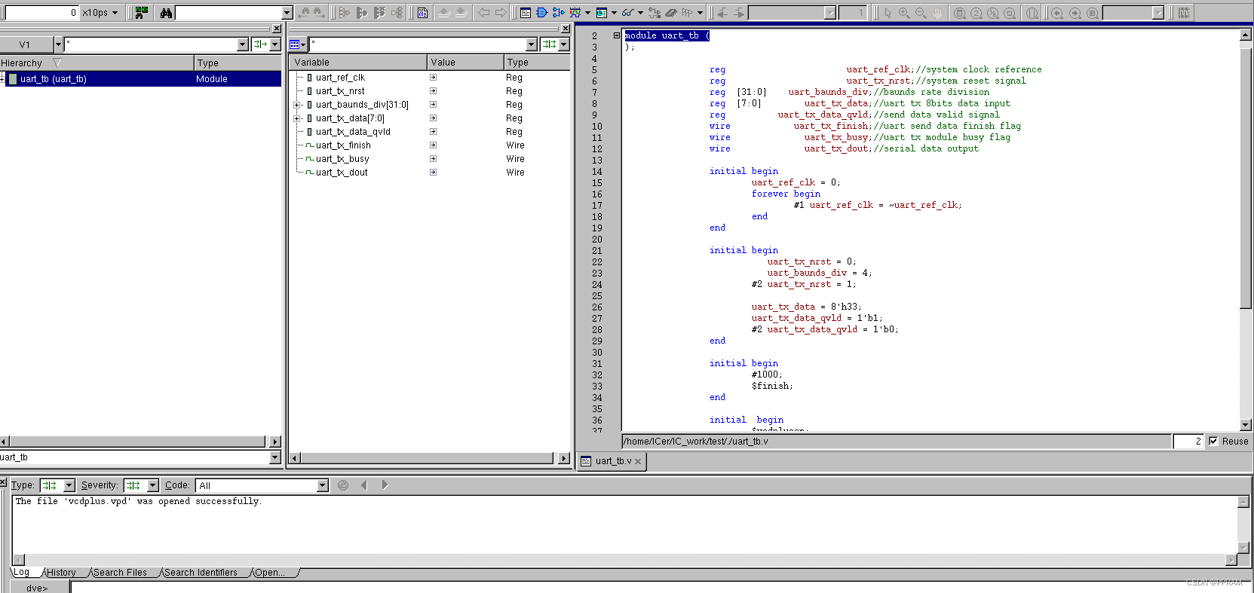Click the binoculars search icon

166,13
